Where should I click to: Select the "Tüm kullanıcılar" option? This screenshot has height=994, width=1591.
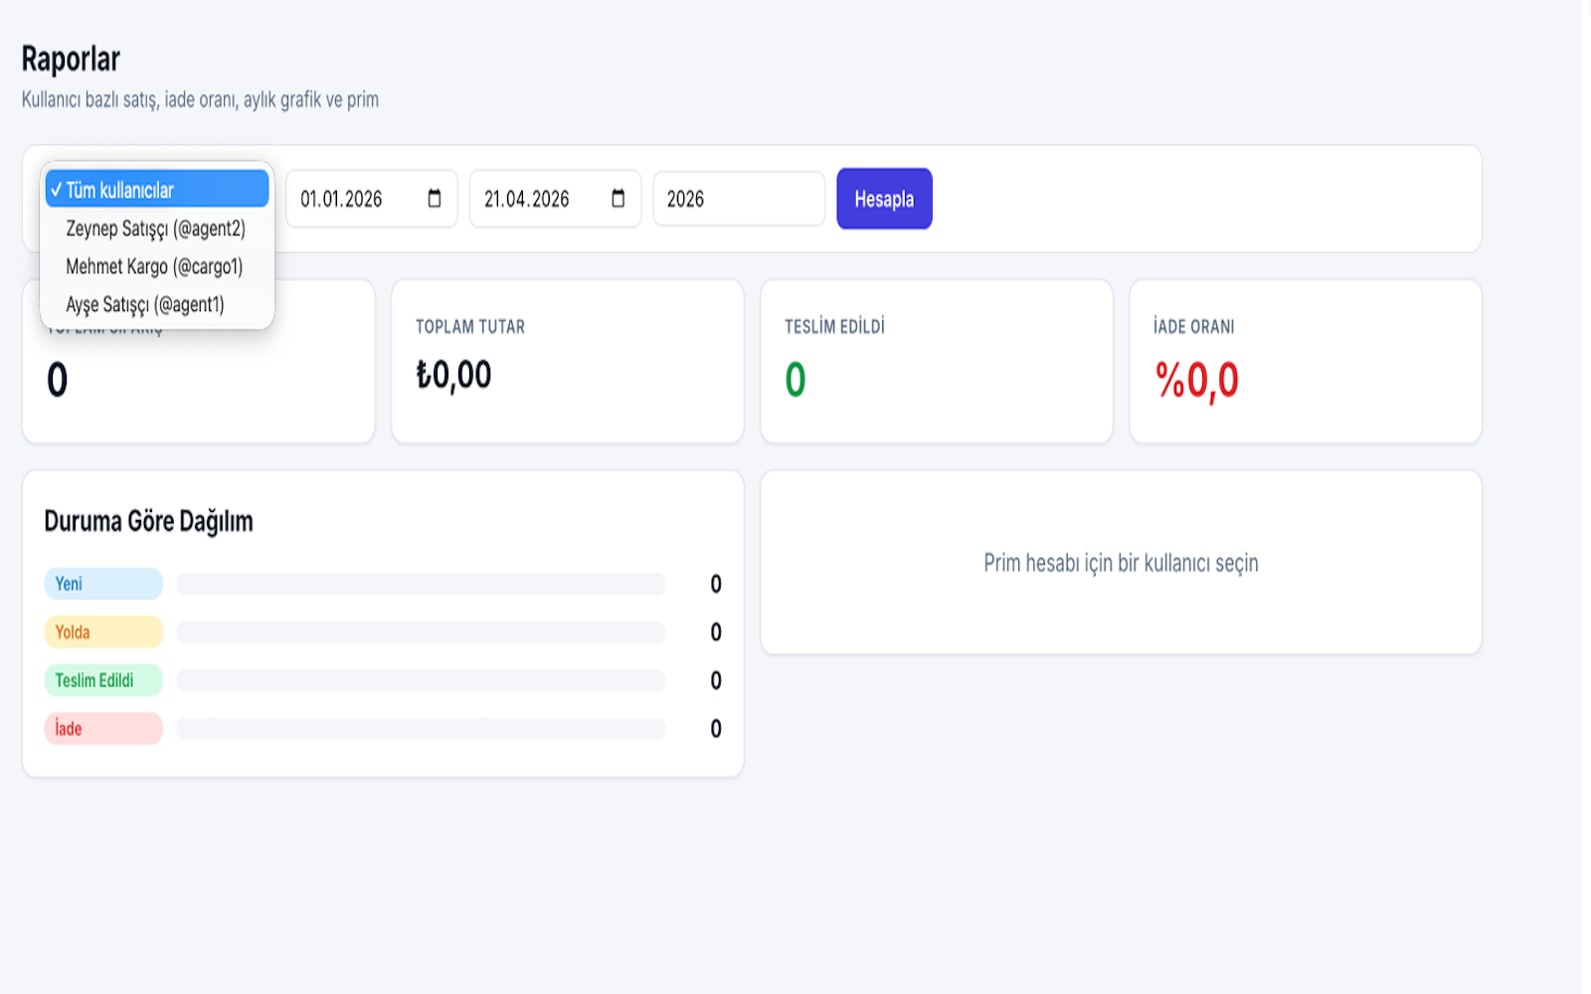click(157, 190)
